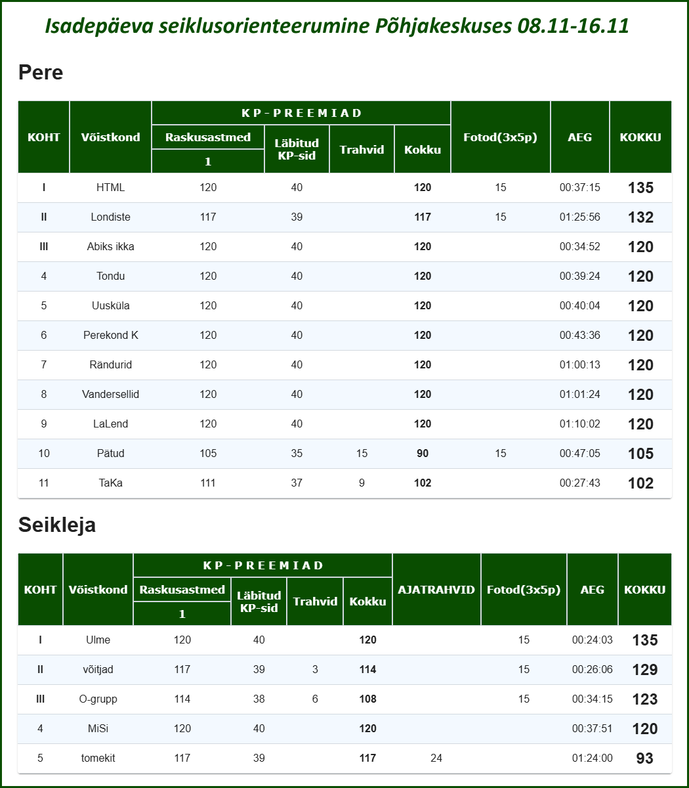This screenshot has height=788, width=689.
Task: Select the tomekit team name
Action: click(x=98, y=758)
